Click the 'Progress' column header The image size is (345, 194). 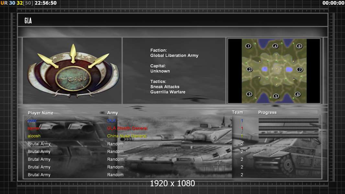267,113
